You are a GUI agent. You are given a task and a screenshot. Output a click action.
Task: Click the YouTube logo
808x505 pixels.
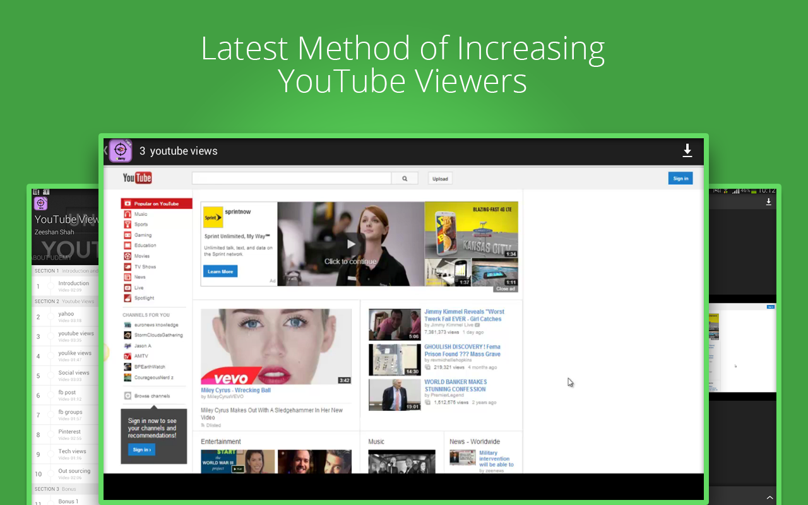137,178
